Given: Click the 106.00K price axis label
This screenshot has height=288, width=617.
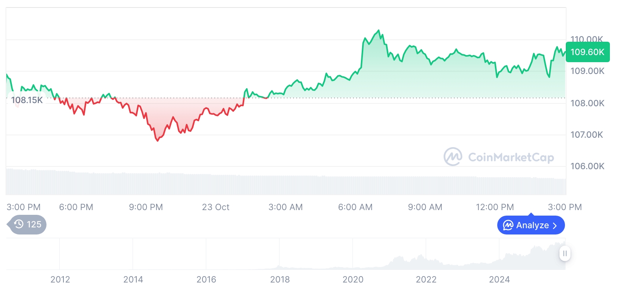Looking at the screenshot, I should (587, 166).
